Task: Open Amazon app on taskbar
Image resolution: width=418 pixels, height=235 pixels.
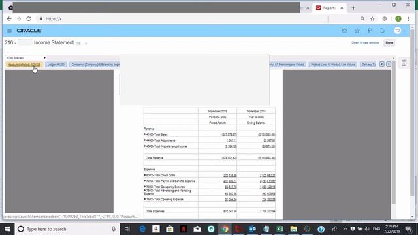Action: (x=156, y=229)
